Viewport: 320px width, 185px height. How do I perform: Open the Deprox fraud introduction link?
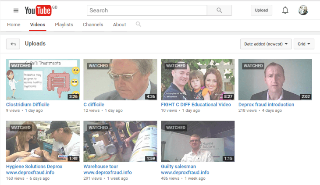click(x=266, y=105)
